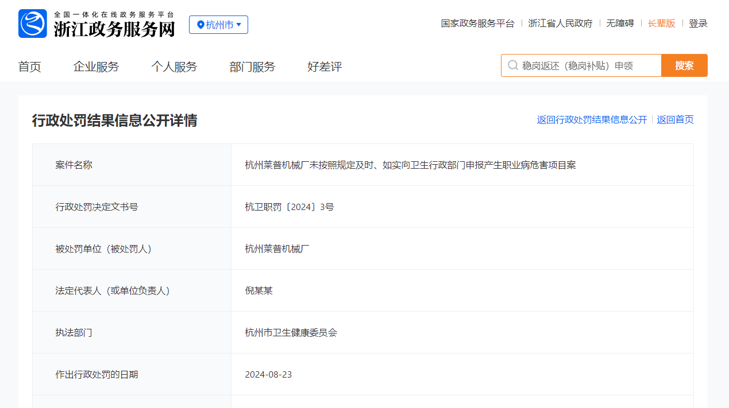Open the 杭州市 city selector dropdown
The width and height of the screenshot is (729, 408).
pyautogui.click(x=218, y=25)
